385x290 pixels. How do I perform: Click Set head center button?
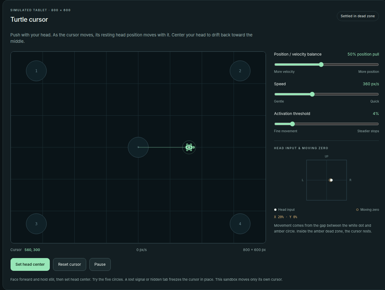click(x=30, y=264)
